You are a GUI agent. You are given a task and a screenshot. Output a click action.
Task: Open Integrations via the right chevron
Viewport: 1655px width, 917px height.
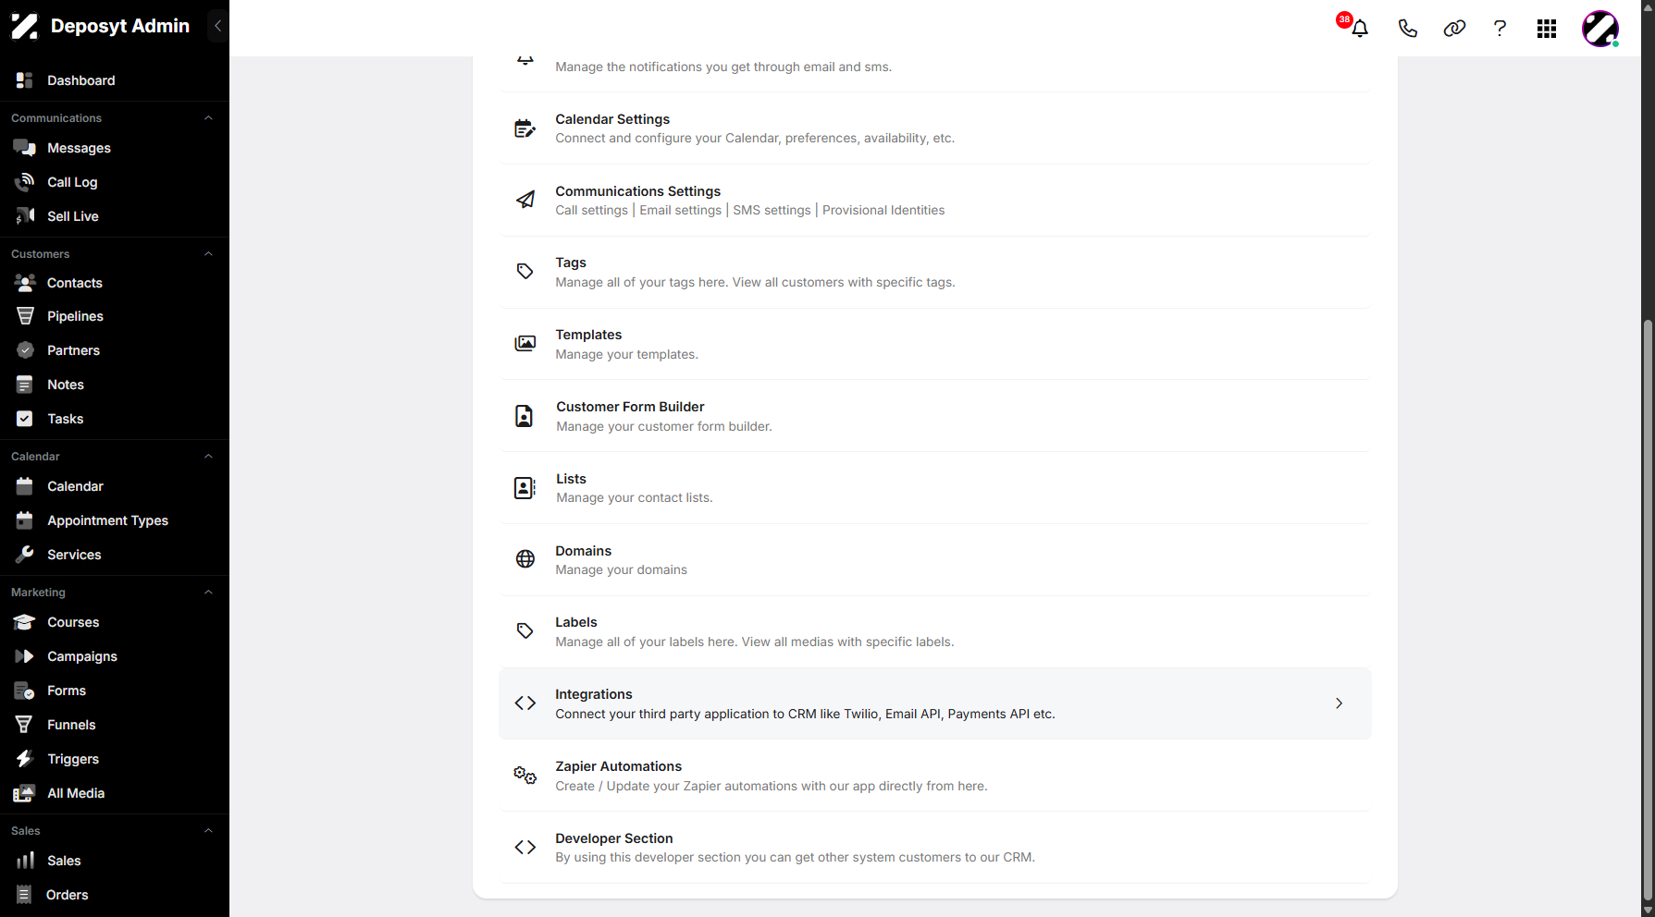tap(1339, 703)
